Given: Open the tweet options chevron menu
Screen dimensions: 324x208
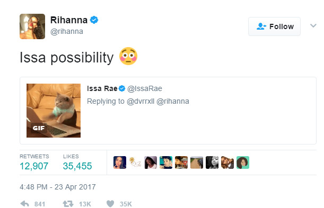Looking at the screenshot, I should [x=313, y=26].
